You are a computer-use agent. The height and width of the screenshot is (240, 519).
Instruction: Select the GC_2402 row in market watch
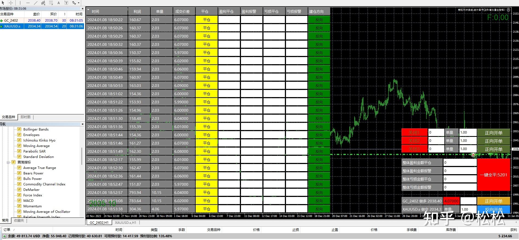tap(11, 20)
